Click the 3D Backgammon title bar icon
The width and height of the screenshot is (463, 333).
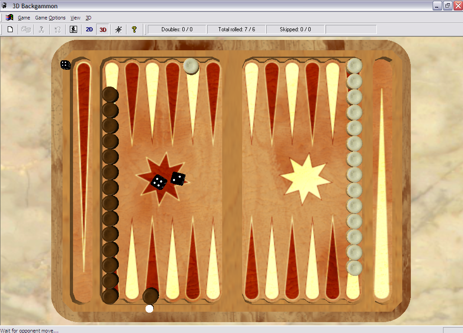[4, 6]
